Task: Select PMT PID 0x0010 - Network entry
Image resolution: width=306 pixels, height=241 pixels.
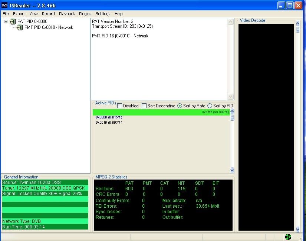Action: click(x=49, y=27)
